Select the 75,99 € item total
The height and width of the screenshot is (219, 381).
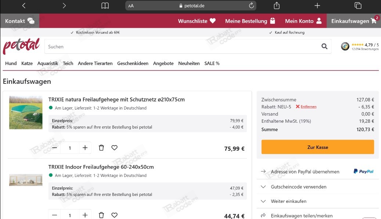234,148
